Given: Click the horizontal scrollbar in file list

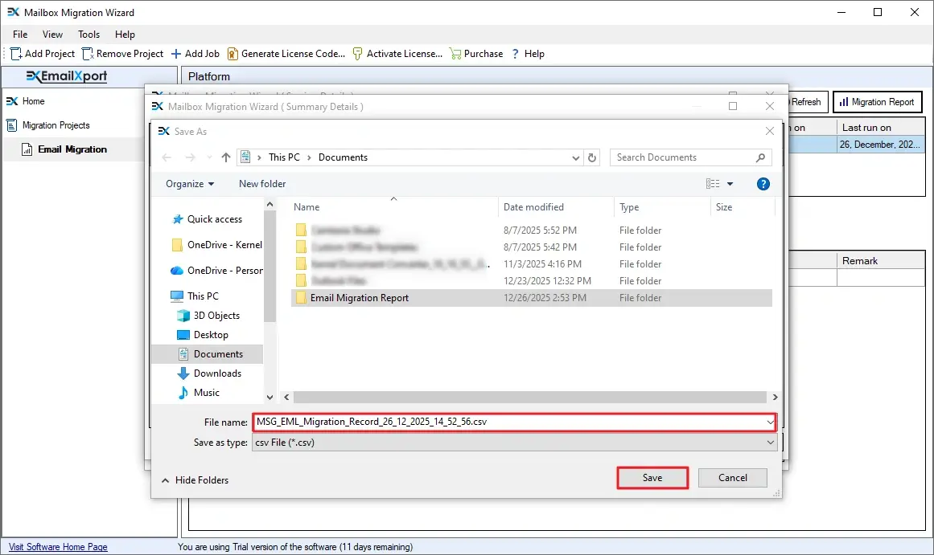Looking at the screenshot, I should tap(531, 397).
